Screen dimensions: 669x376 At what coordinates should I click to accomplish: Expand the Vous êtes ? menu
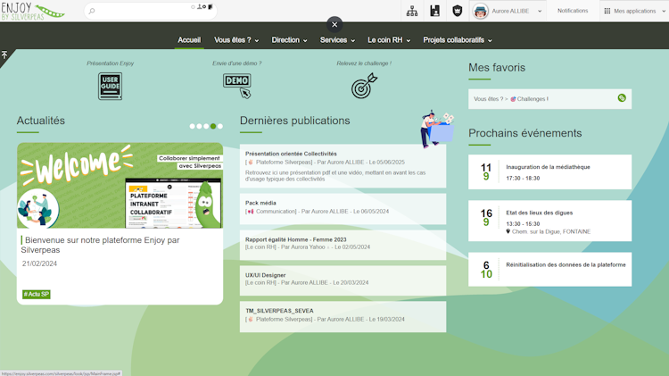click(x=236, y=40)
